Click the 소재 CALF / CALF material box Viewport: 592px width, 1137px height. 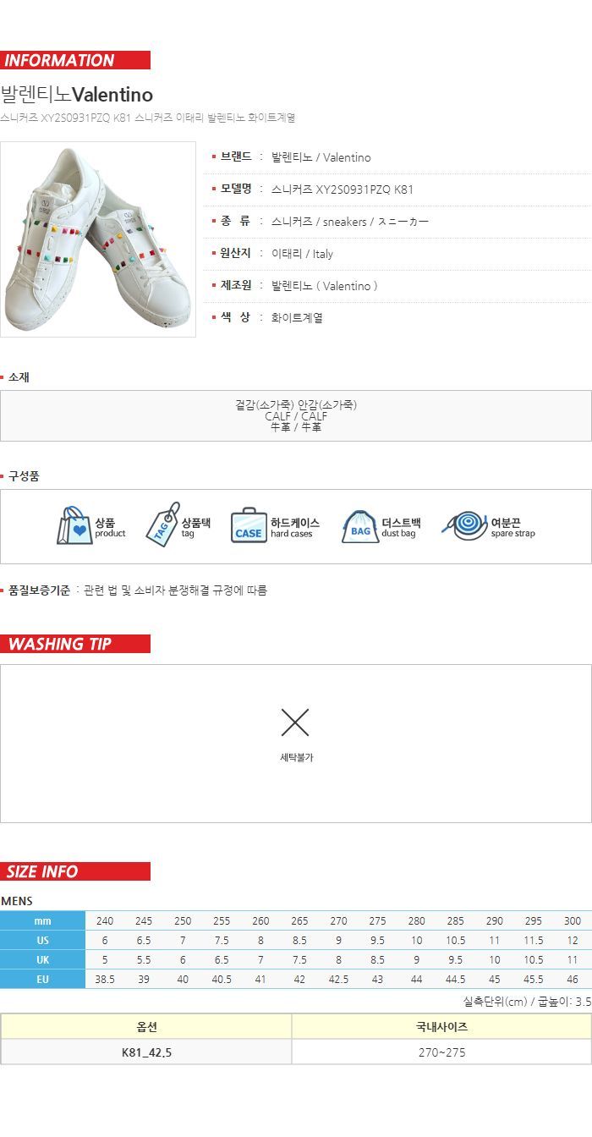(296, 415)
